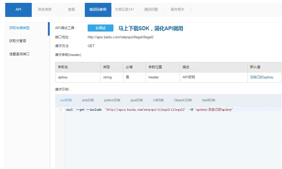Open the C#示例 code tab
The width and height of the screenshot is (282, 169).
point(158,100)
